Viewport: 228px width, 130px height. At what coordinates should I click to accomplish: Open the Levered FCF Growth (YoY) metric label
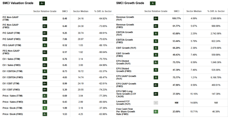tap(123, 103)
